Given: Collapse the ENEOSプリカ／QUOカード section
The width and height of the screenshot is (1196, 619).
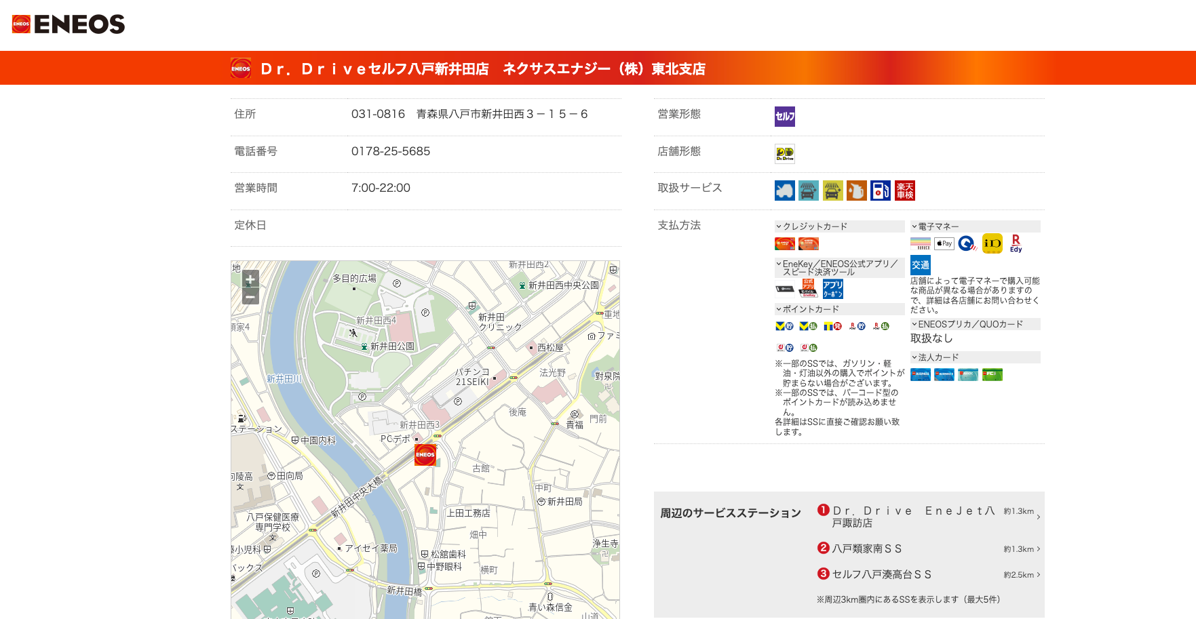Looking at the screenshot, I should tap(976, 324).
